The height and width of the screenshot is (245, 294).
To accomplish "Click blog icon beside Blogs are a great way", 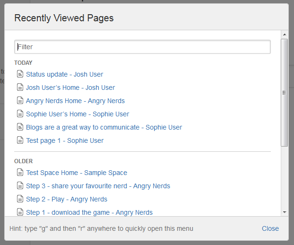I will point(20,127).
